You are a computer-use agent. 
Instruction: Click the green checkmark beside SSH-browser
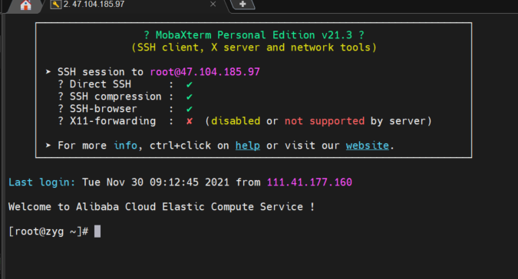190,109
